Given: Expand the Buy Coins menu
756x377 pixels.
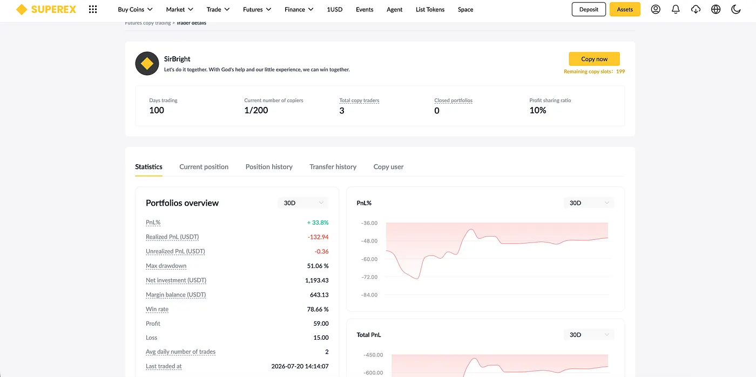Looking at the screenshot, I should point(135,9).
